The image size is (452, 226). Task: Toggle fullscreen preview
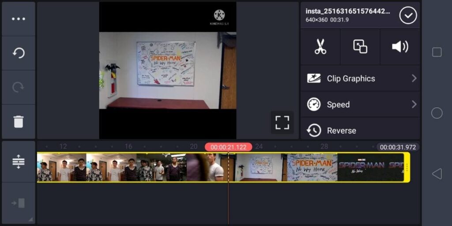[282, 123]
